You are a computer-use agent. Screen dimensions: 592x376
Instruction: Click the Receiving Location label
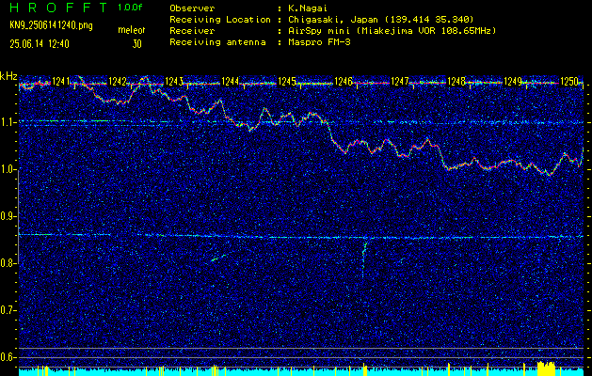click(x=220, y=19)
